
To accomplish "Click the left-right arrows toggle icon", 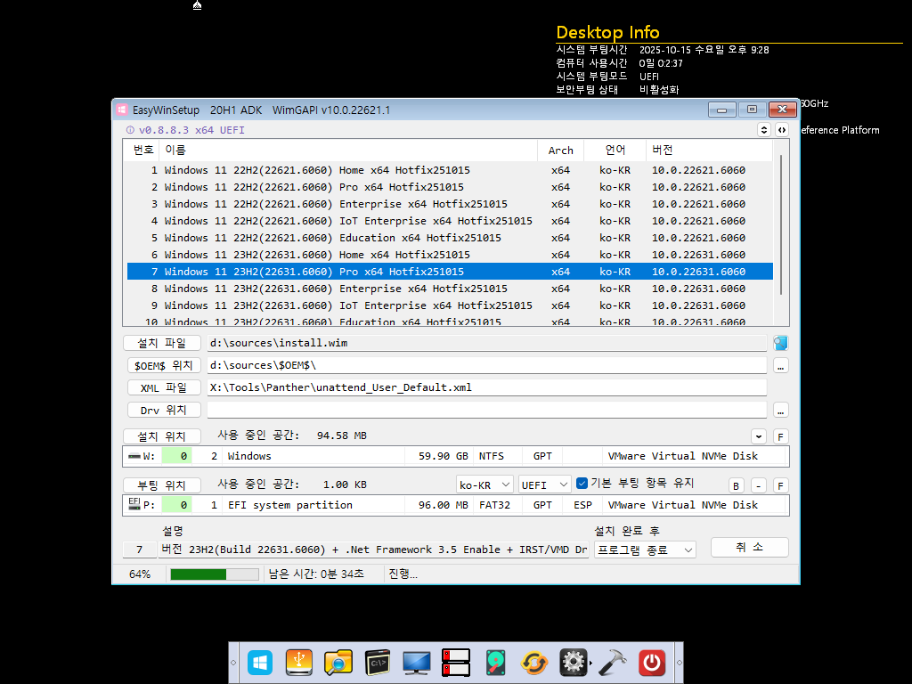I will (x=782, y=130).
